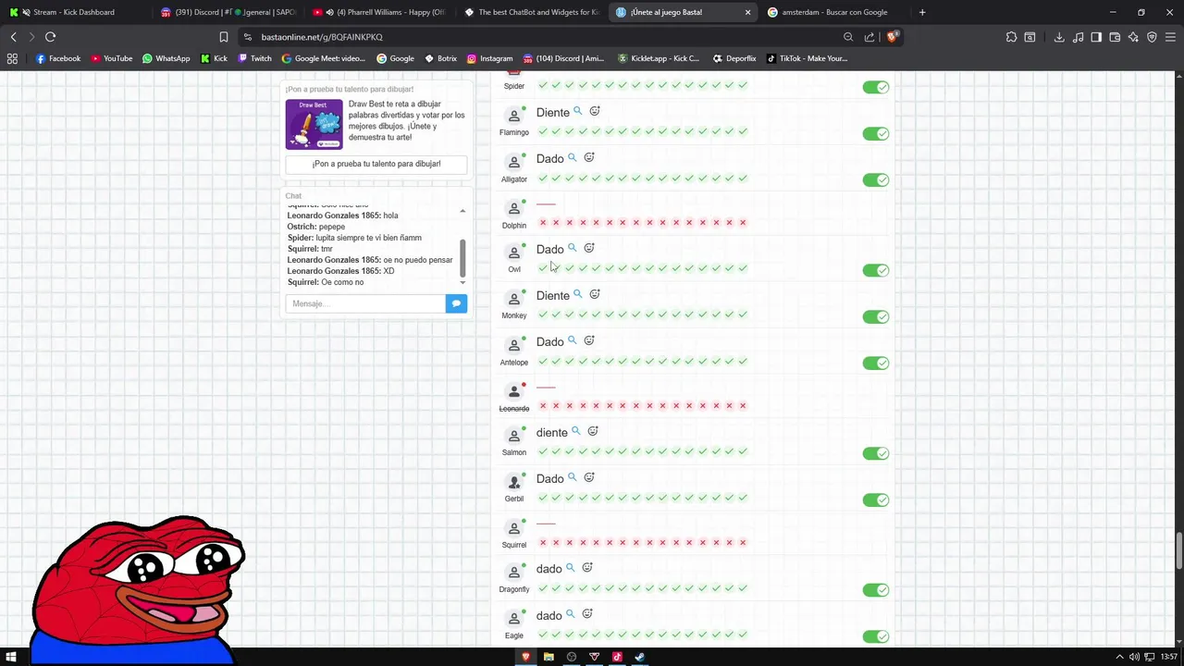Viewport: 1184px width, 666px height.
Task: Click Dolphin player avatar
Action: coord(514,207)
